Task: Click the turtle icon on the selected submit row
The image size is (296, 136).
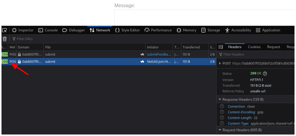Action: click(142, 62)
